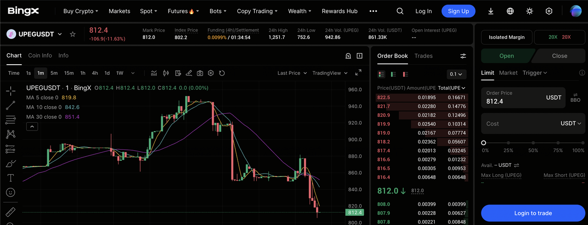This screenshot has height=225, width=588.
Task: Open the Coin Info tab
Action: pos(40,55)
